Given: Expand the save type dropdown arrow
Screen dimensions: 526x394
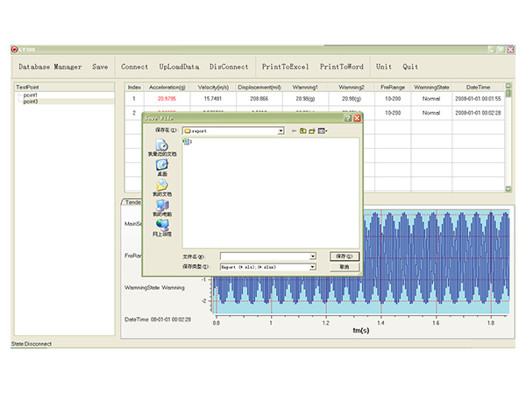Looking at the screenshot, I should tap(313, 267).
